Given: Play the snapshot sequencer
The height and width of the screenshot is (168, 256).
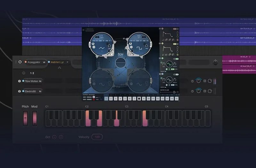Looking at the screenshot, I should [x=94, y=97].
